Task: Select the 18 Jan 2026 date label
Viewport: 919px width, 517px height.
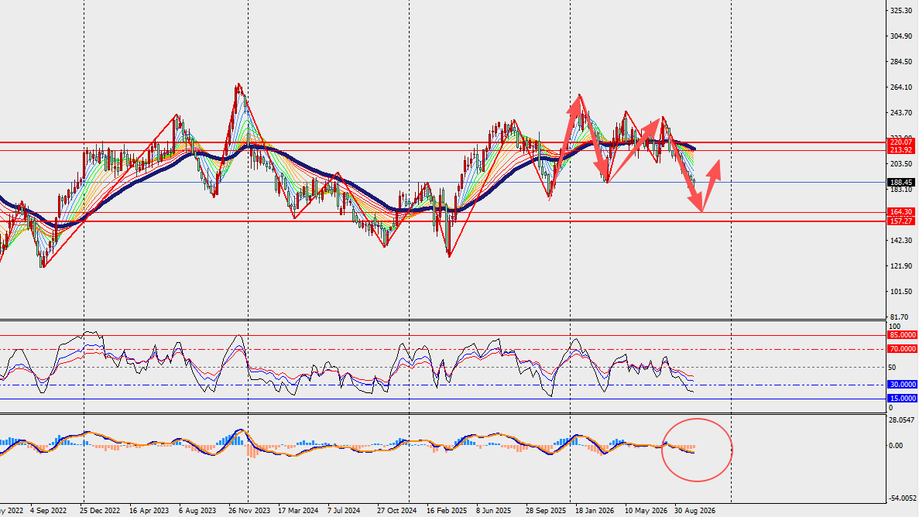Action: [x=595, y=511]
